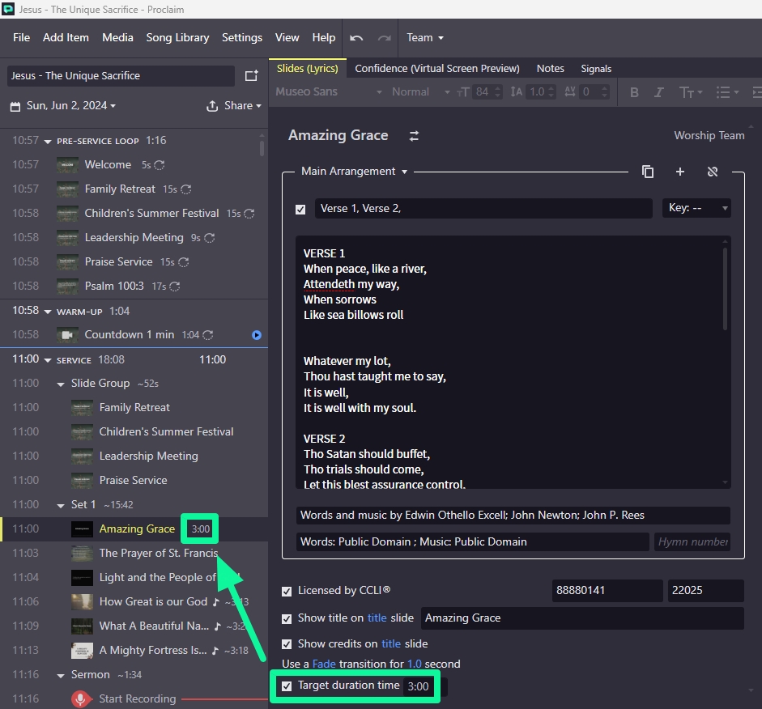Open the Key dropdown
762x709 pixels.
tap(696, 208)
